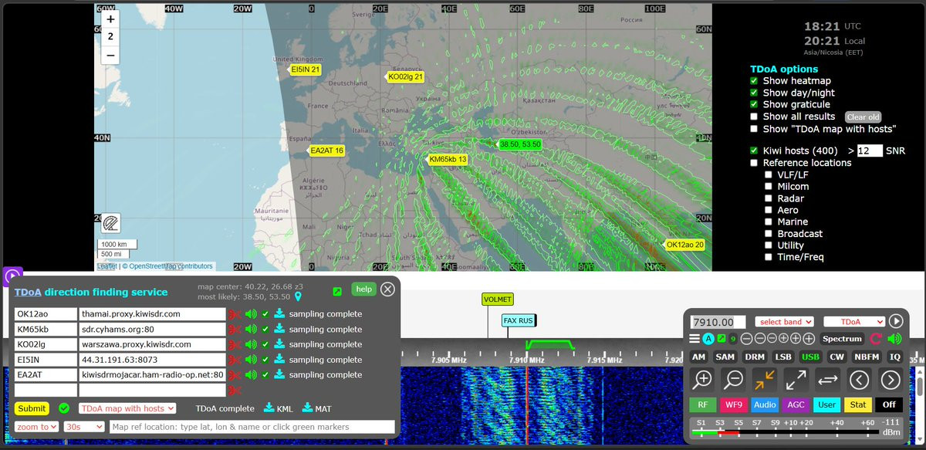926x450 pixels.
Task: Click the red scissors icon for OK12ao
Action: (235, 314)
